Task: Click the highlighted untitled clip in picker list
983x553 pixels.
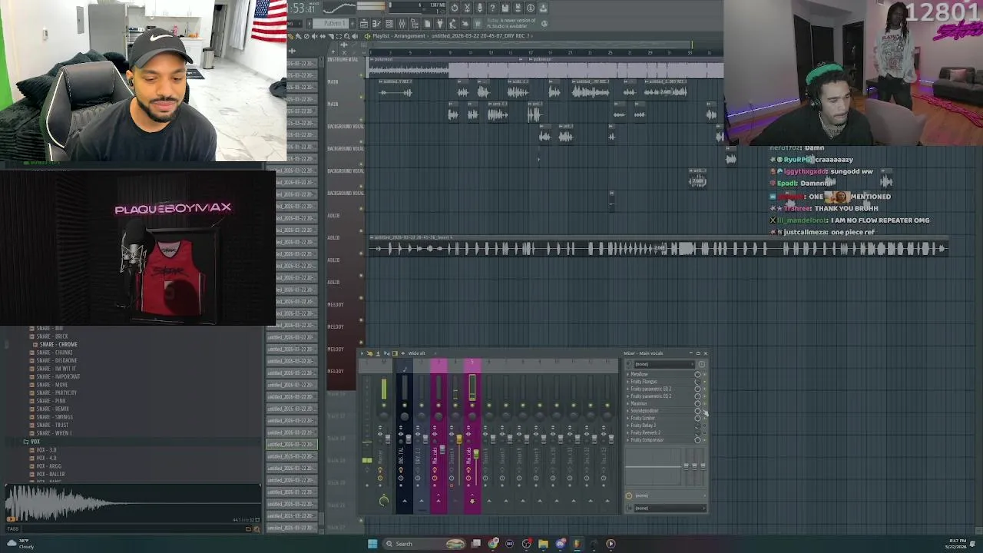Action: click(x=292, y=444)
